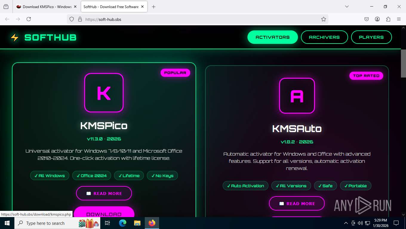Click the tracking protection shield icon
This screenshot has height=229, width=406.
tap(72, 19)
